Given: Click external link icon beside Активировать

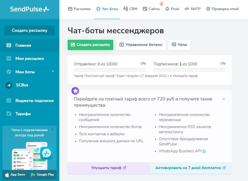Looking at the screenshot, I should [x=224, y=168].
